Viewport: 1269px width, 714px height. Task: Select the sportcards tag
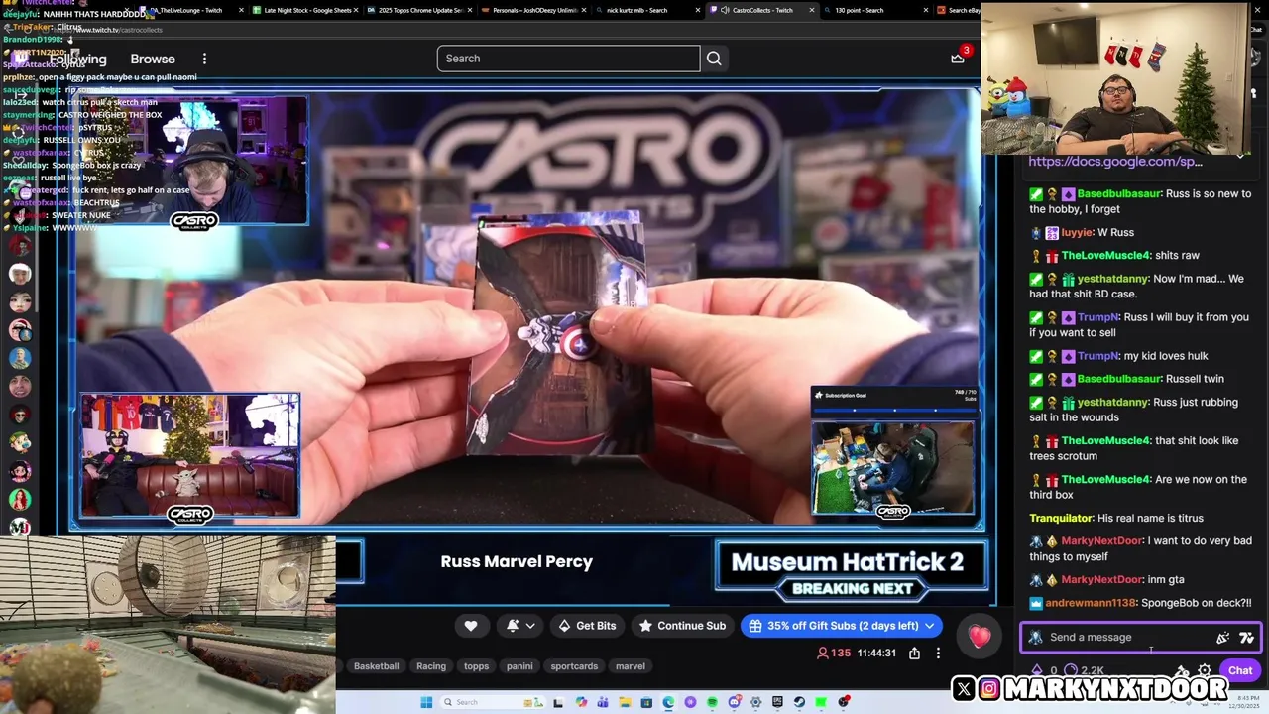click(x=574, y=666)
